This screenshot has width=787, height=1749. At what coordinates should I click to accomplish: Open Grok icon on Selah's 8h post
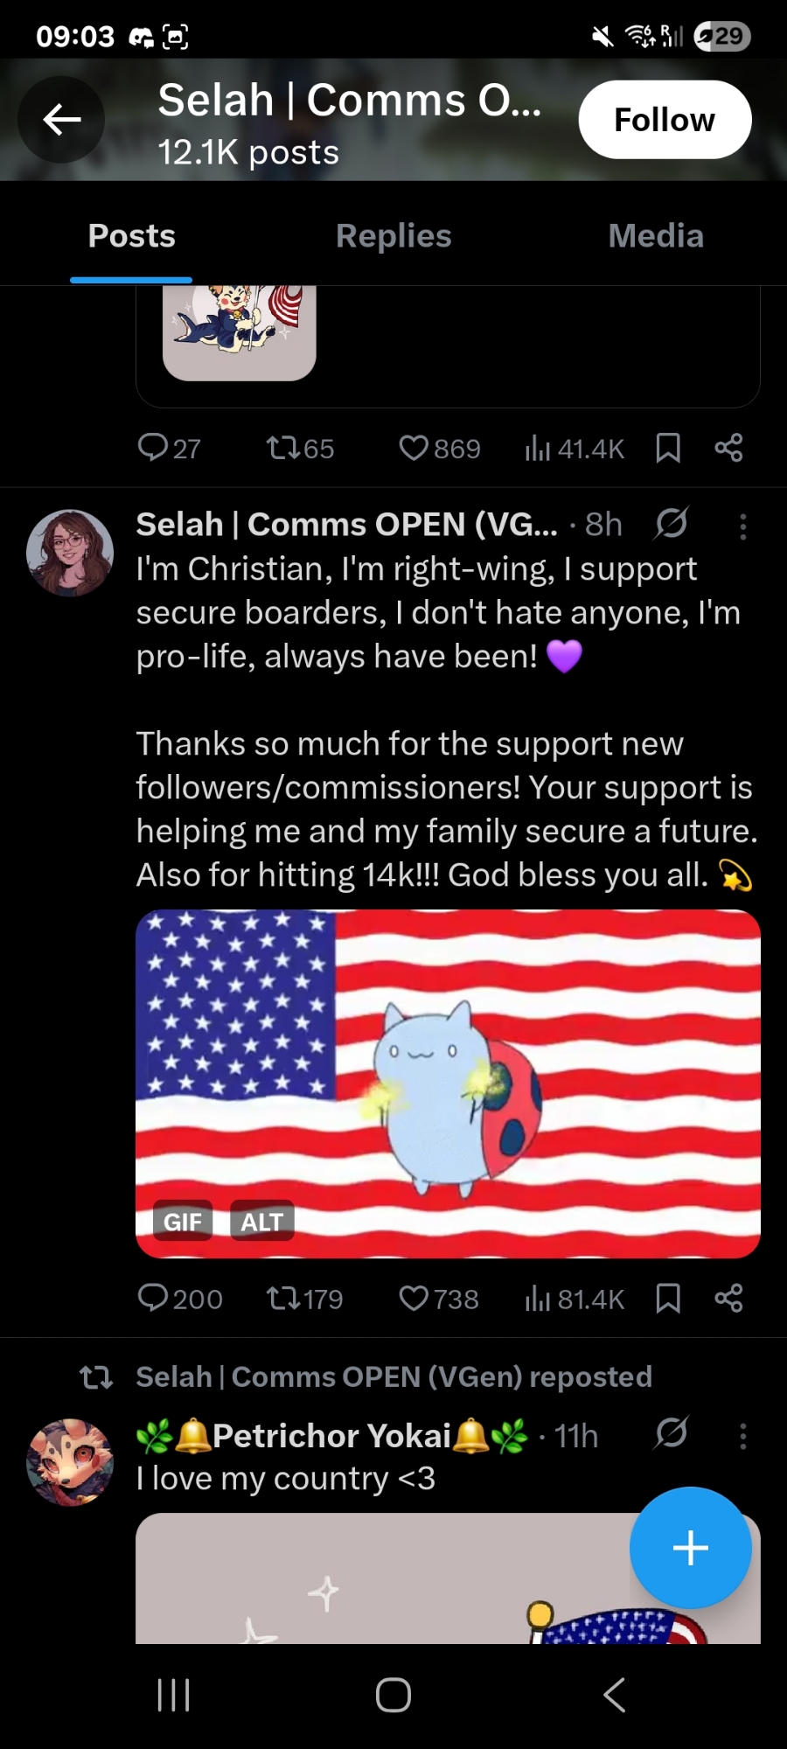click(x=671, y=524)
